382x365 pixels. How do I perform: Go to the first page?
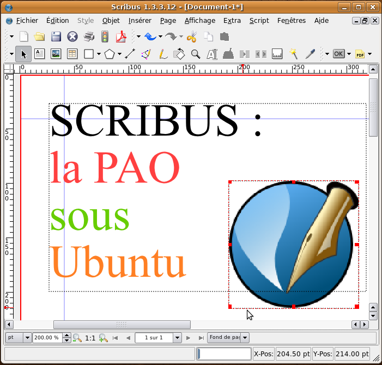point(115,338)
